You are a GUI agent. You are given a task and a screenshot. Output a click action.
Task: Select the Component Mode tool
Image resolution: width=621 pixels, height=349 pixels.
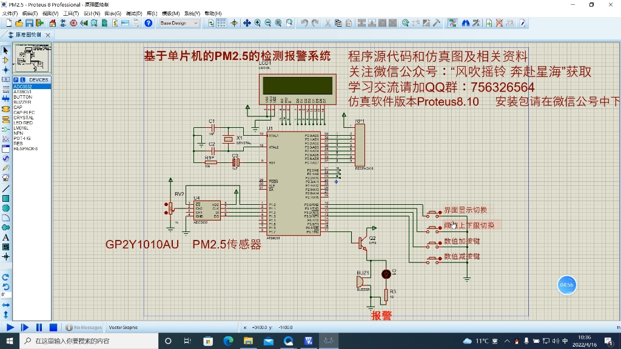click(5, 59)
